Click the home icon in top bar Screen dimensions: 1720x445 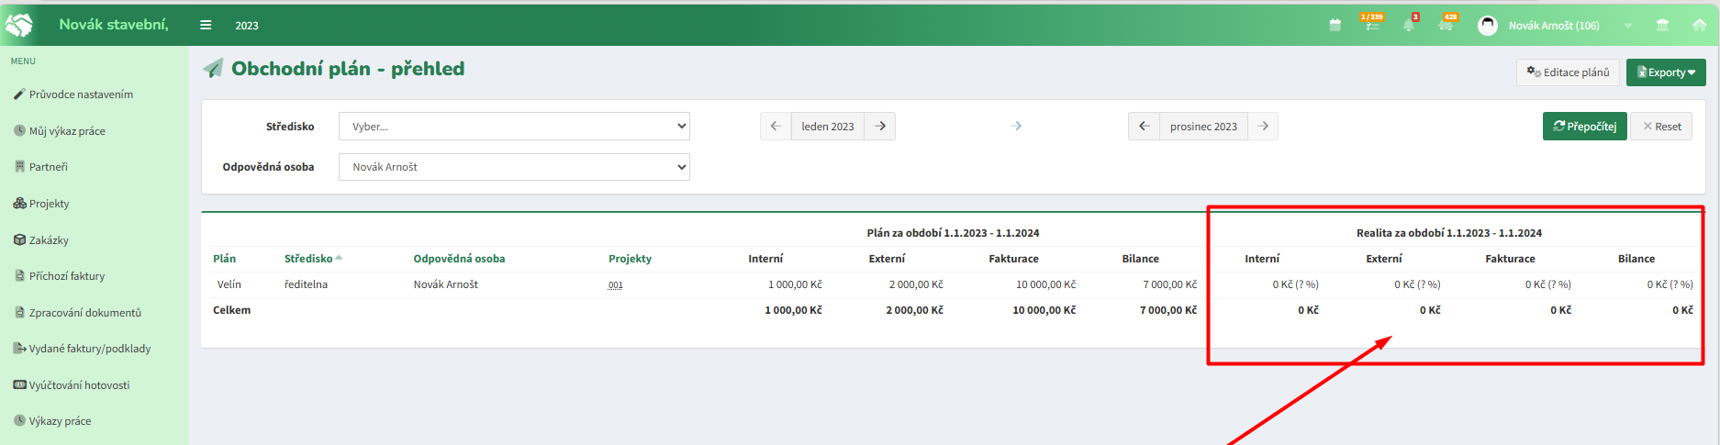click(1699, 25)
